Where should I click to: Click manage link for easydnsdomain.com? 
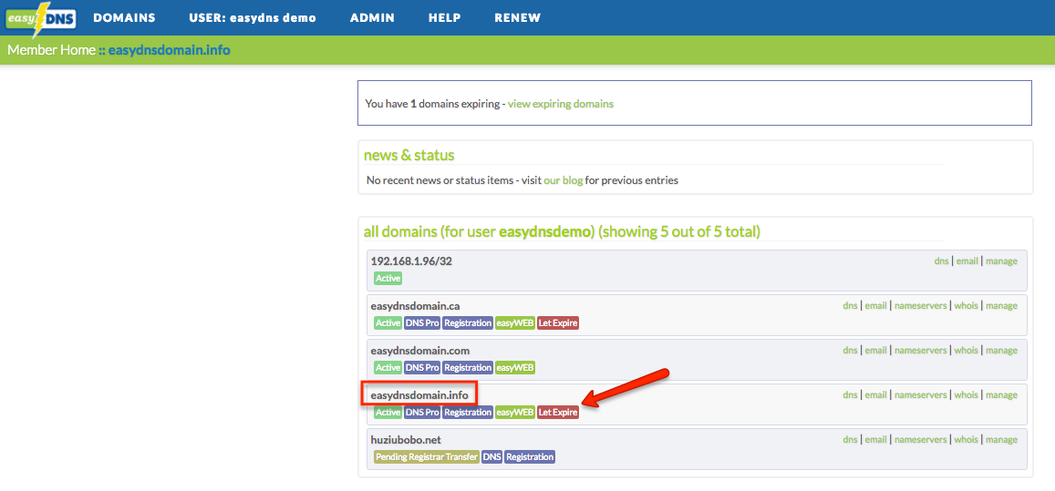click(x=1001, y=351)
